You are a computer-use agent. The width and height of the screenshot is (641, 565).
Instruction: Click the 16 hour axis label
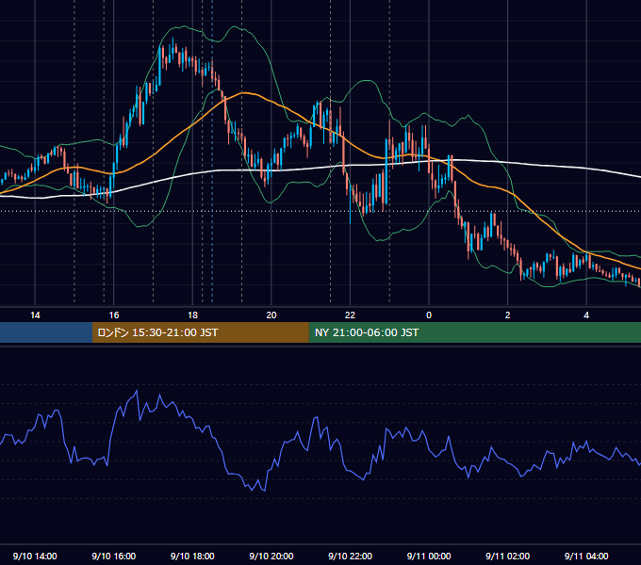tap(114, 315)
